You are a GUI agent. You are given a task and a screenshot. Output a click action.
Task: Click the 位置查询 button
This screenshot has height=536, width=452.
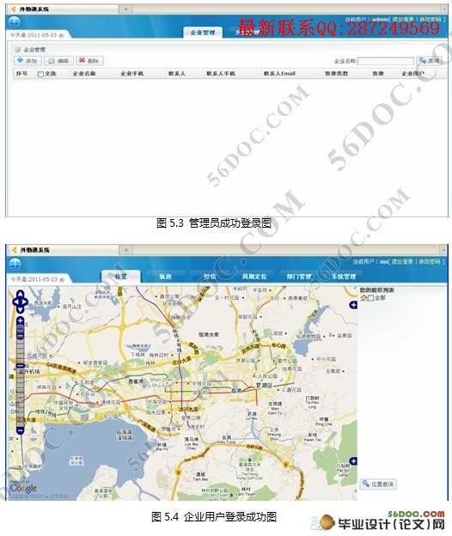tap(378, 484)
